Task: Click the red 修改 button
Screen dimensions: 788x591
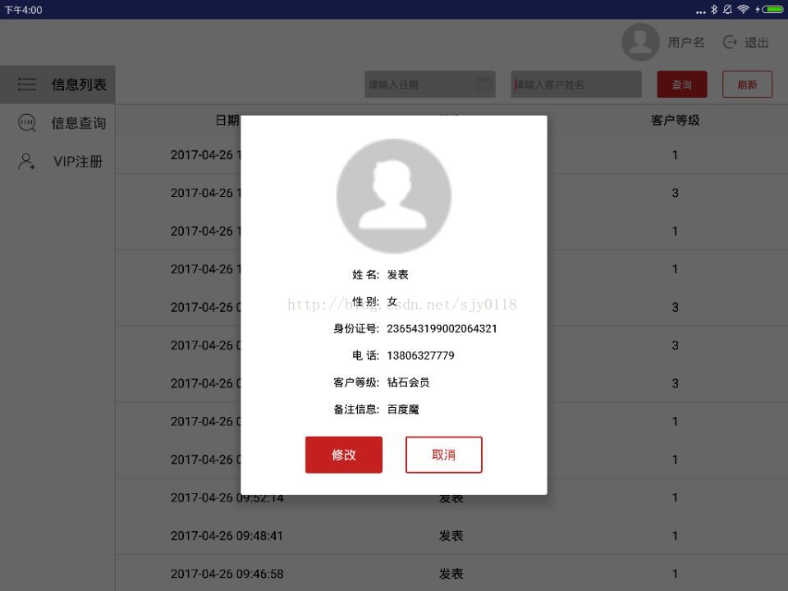Action: click(344, 455)
